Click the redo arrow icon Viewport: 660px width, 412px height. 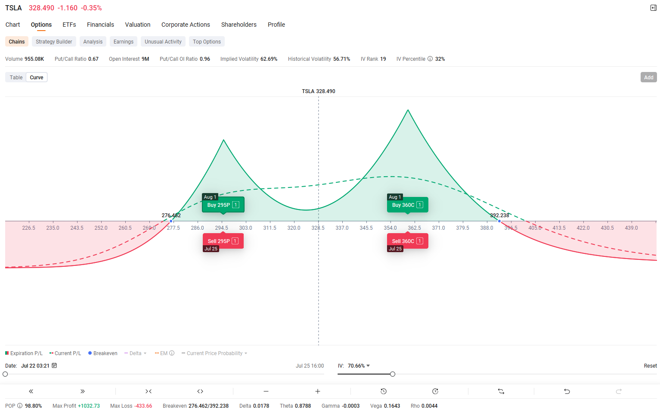(619, 391)
